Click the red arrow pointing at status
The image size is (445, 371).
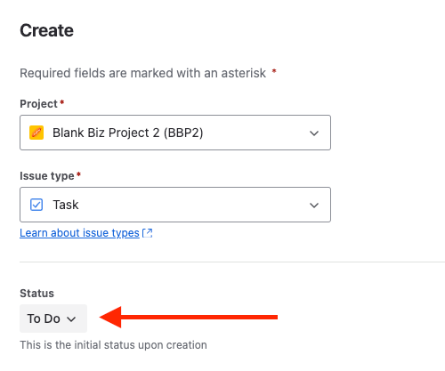coord(189,318)
